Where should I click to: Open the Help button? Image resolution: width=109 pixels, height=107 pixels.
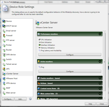click(90, 104)
